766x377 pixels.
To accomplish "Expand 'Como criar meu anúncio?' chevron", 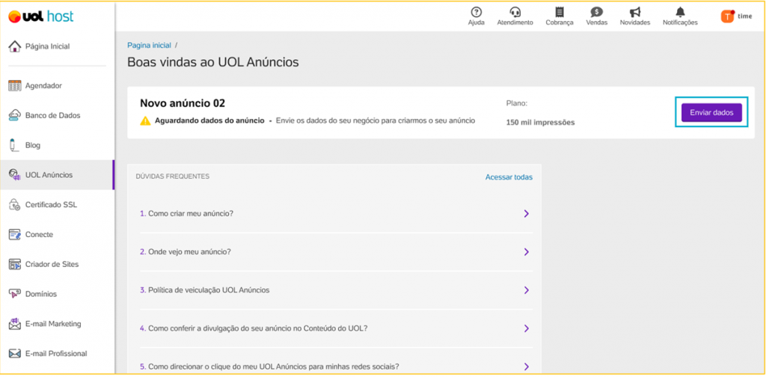I will point(526,213).
